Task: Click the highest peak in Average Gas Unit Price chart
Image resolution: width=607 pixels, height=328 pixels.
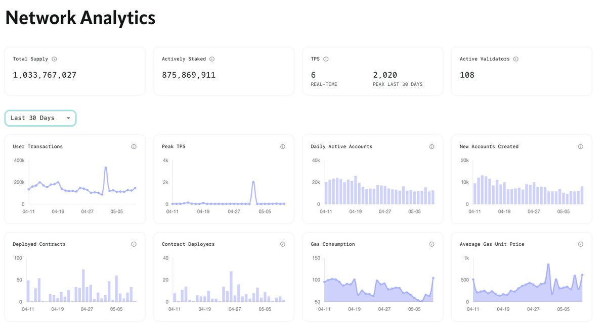Action: (x=548, y=264)
